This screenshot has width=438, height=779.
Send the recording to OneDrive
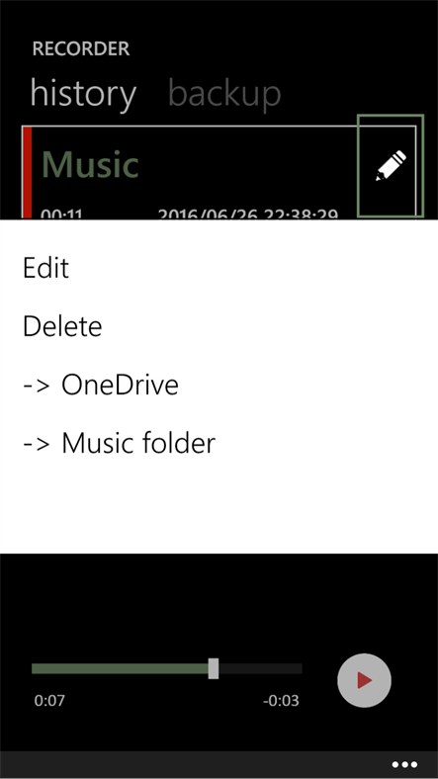(101, 385)
